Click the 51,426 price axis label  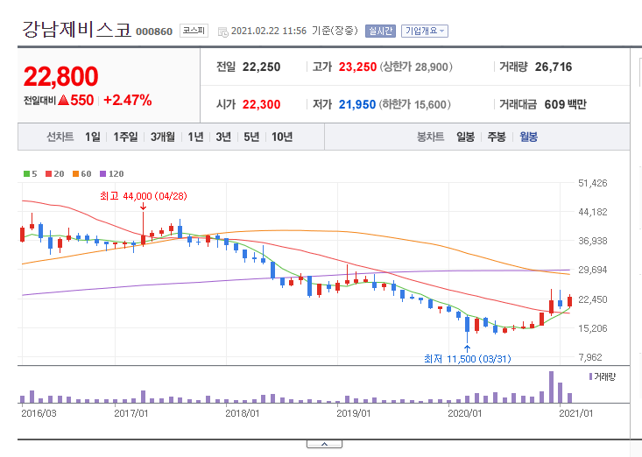pyautogui.click(x=592, y=183)
